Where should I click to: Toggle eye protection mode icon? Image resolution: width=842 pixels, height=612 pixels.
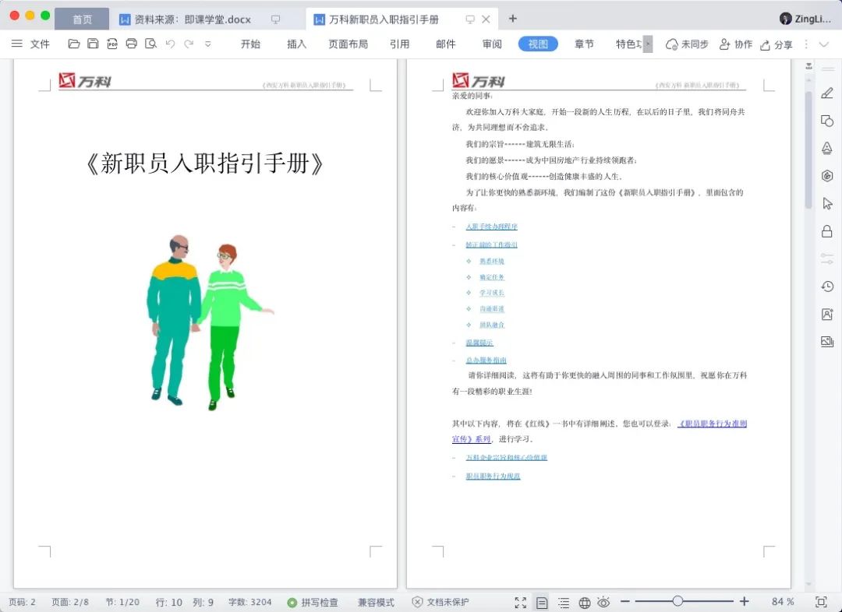pos(603,602)
